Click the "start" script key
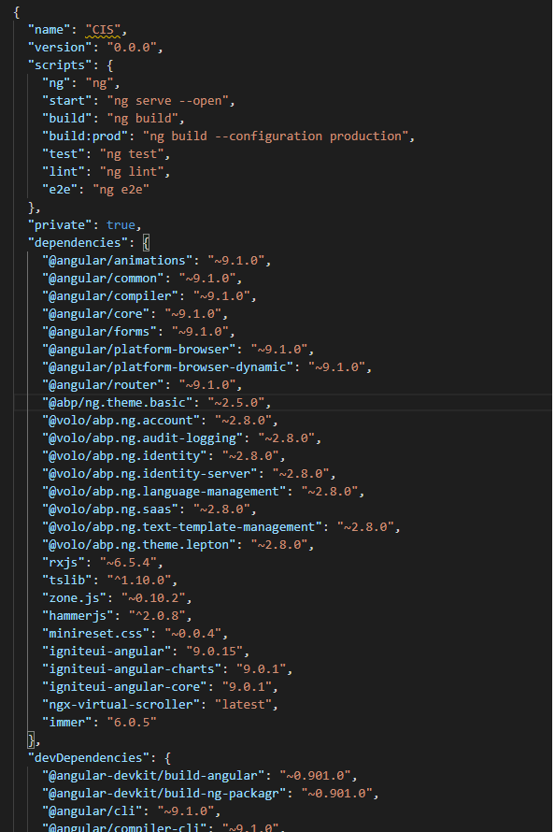 66,101
